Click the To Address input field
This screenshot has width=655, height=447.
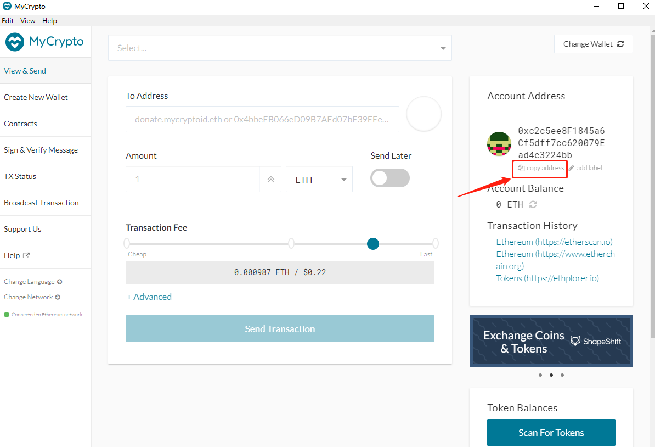(x=262, y=119)
